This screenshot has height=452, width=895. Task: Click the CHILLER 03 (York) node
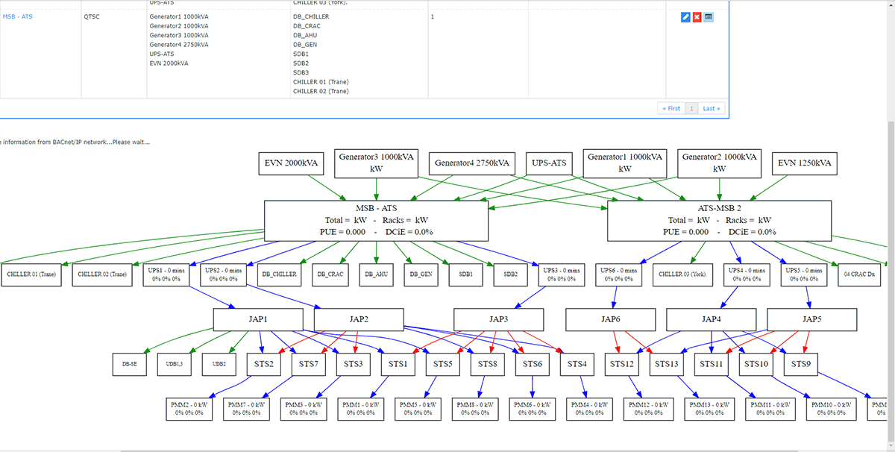point(682,274)
